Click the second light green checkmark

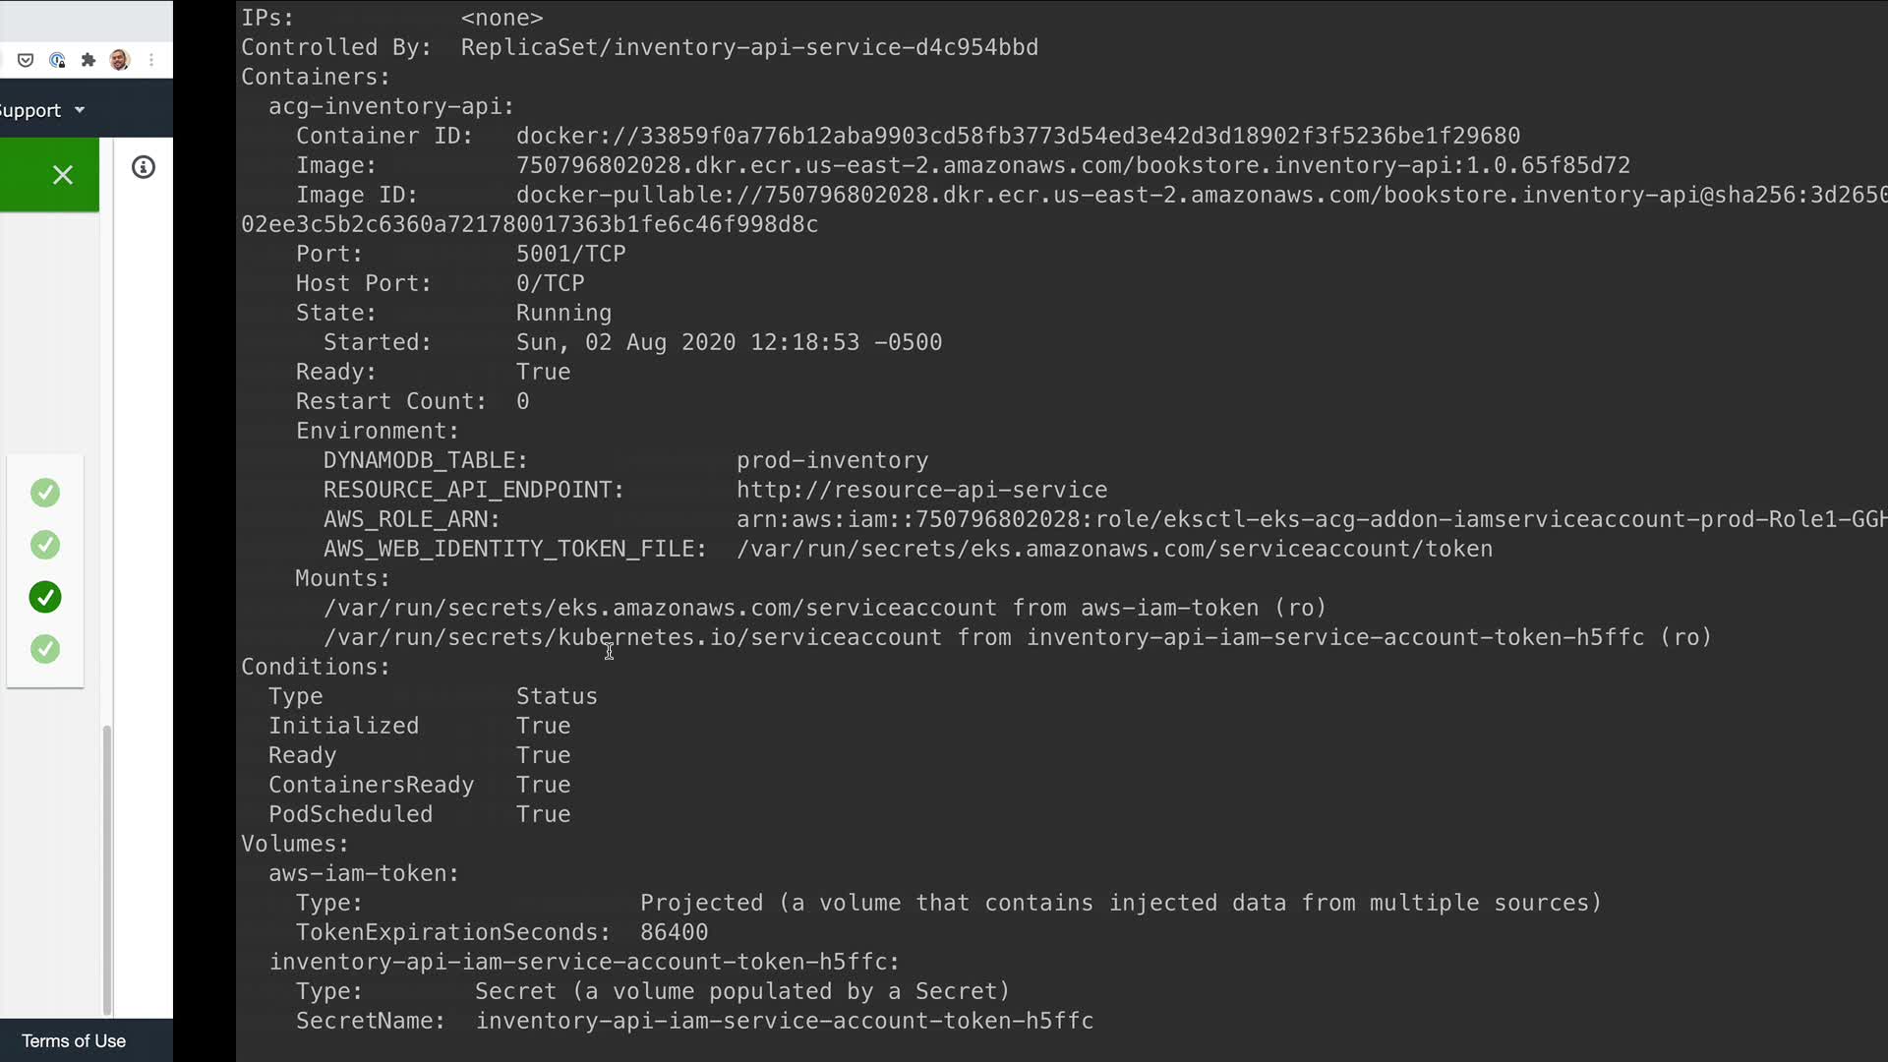pyautogui.click(x=45, y=545)
